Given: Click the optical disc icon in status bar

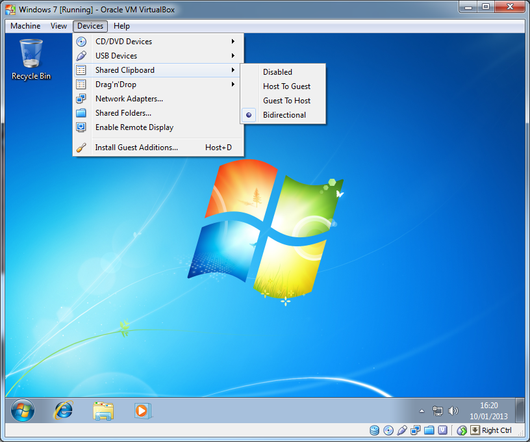Looking at the screenshot, I should (x=388, y=430).
